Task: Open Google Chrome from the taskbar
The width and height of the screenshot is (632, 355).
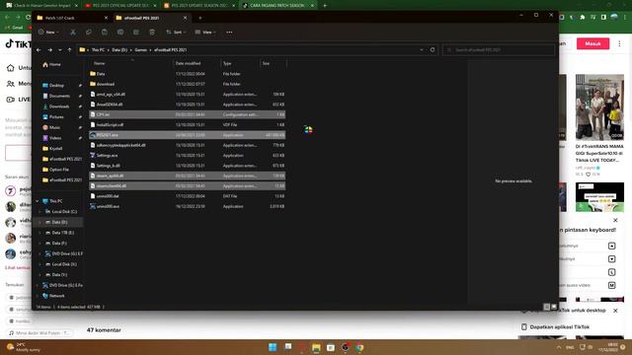Action: [x=359, y=347]
